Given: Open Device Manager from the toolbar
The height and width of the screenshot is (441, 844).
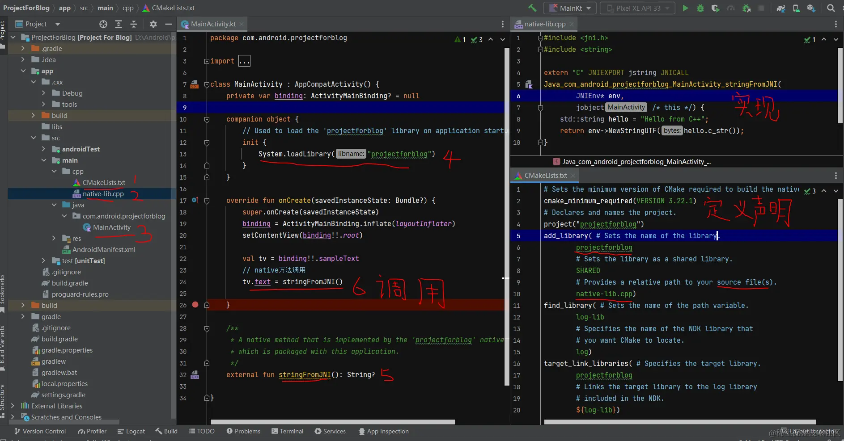Looking at the screenshot, I should tap(796, 8).
